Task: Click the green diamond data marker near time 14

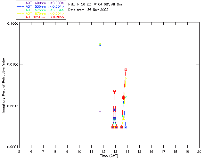Action: [126, 97]
